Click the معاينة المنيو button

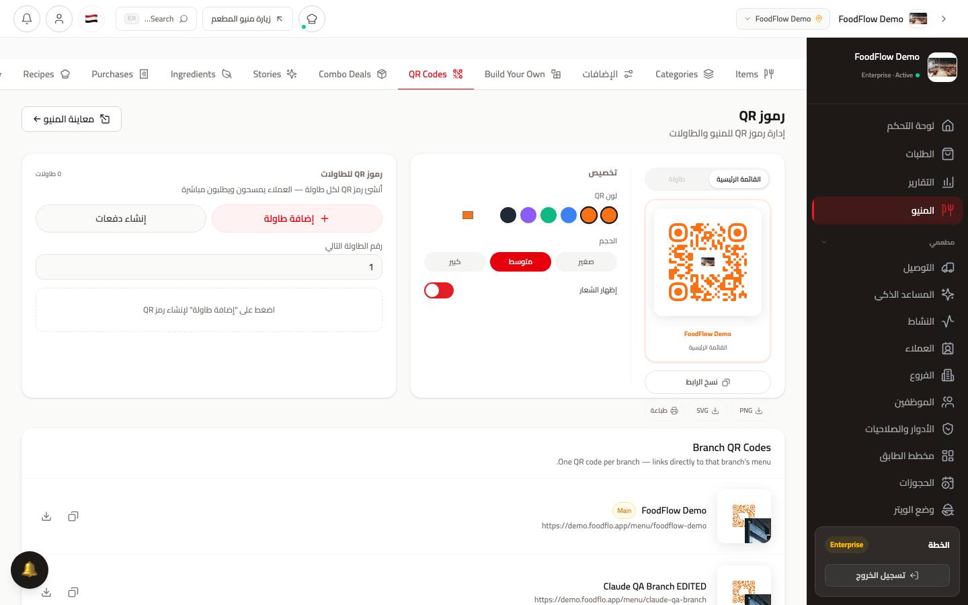(x=71, y=119)
